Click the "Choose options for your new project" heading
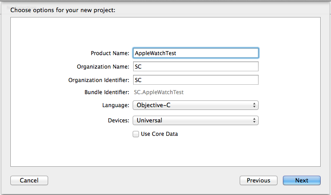Viewport: 331px width, 195px height. [x=63, y=9]
